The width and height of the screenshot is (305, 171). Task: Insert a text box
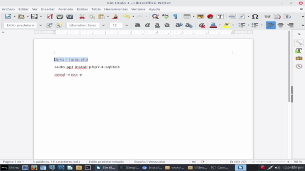click(x=220, y=17)
